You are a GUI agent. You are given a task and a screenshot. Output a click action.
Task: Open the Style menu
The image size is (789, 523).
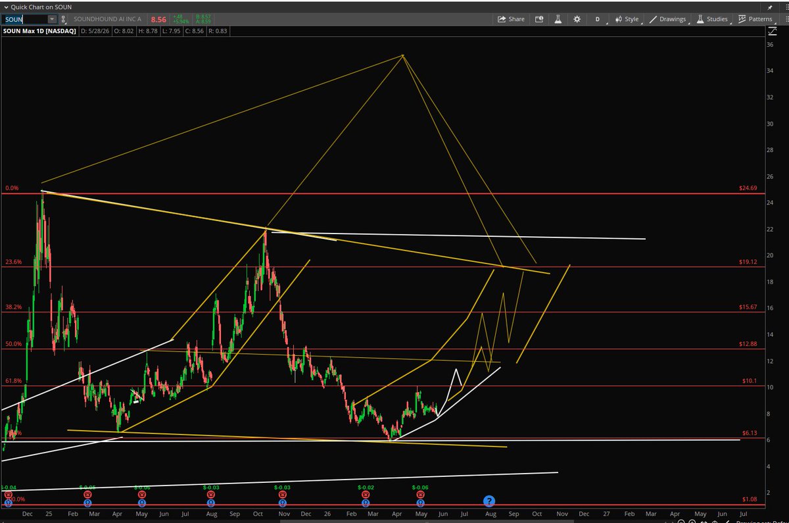[627, 19]
